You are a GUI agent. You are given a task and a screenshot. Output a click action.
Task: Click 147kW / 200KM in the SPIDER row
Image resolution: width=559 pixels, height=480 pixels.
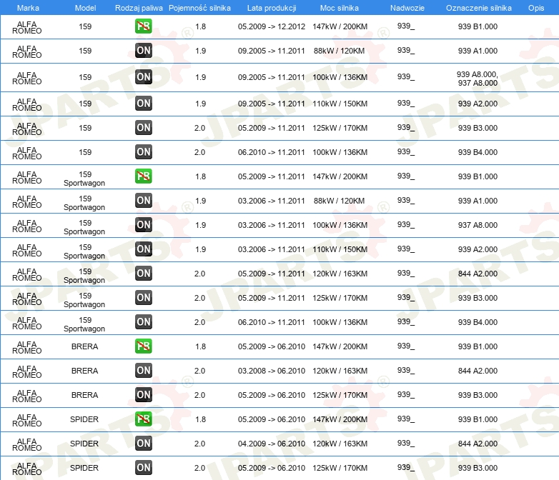(340, 419)
